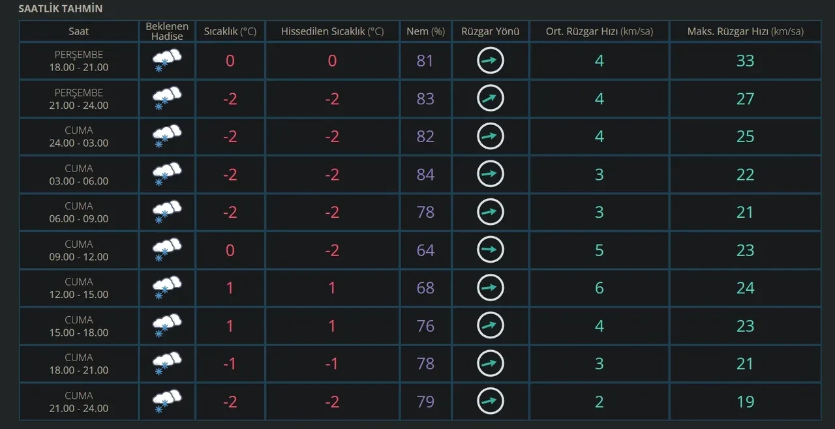Screen dimensions: 835x429
Task: Click the "Beklenen Hadise" column header
Action: click(167, 31)
